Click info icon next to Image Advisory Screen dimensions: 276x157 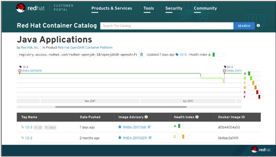(146, 117)
